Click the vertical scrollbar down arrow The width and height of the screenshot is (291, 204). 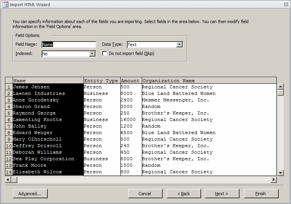tap(281, 173)
